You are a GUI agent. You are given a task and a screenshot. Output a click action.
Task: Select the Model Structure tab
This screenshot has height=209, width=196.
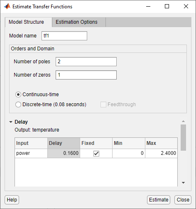(x=29, y=22)
